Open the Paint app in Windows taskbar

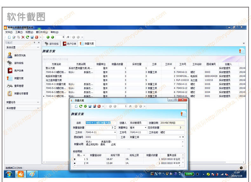pyautogui.click(x=32, y=174)
